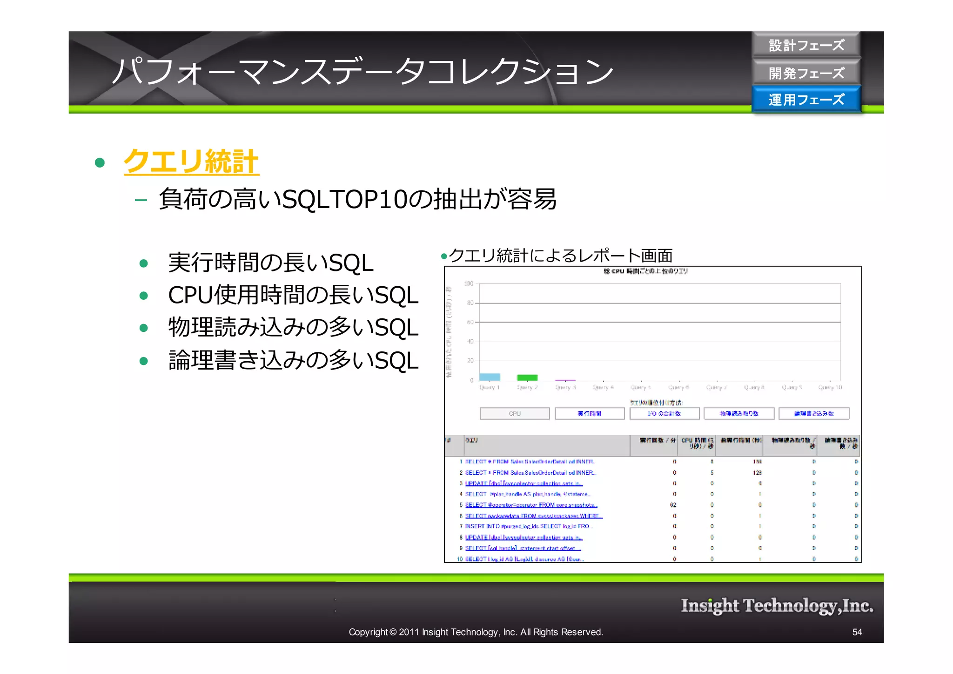The width and height of the screenshot is (953, 674).
Task: Click the page number 54
Action: click(857, 632)
